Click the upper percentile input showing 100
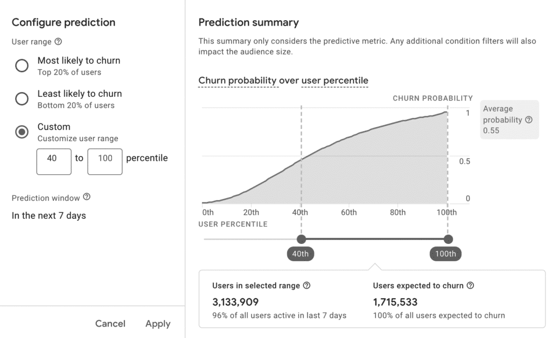Image resolution: width=557 pixels, height=338 pixels. tap(104, 161)
